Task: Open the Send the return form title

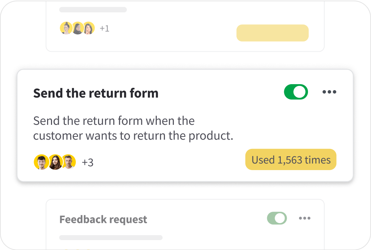Action: tap(96, 93)
